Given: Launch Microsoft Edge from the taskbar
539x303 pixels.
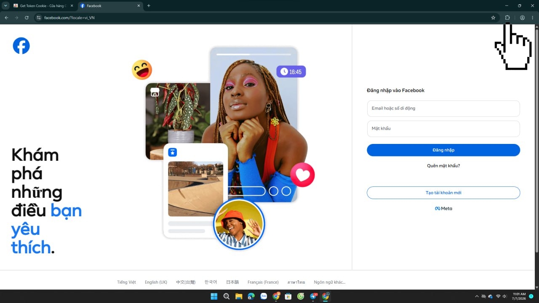Looking at the screenshot, I should [251, 296].
